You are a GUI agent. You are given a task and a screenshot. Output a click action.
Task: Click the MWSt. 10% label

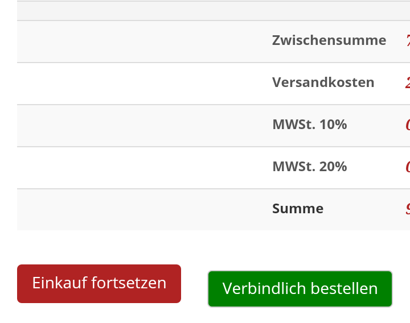pyautogui.click(x=310, y=125)
